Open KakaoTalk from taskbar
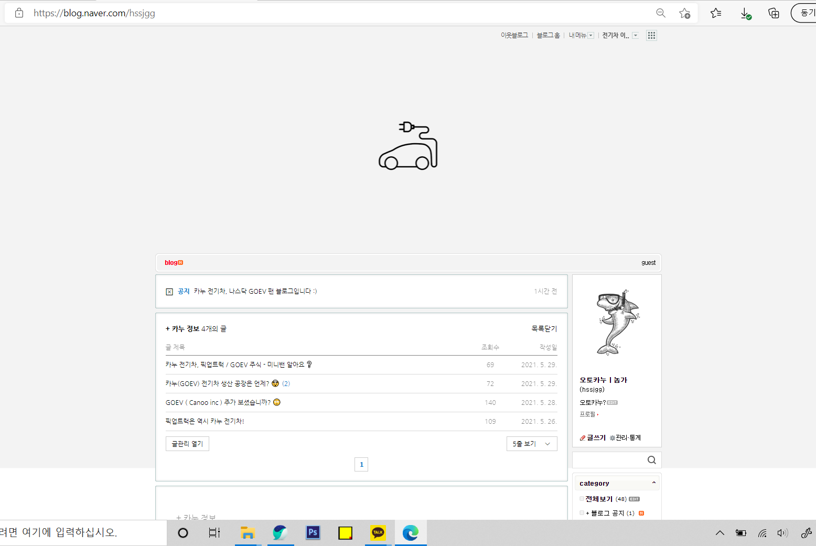Image resolution: width=816 pixels, height=546 pixels. pyautogui.click(x=378, y=533)
